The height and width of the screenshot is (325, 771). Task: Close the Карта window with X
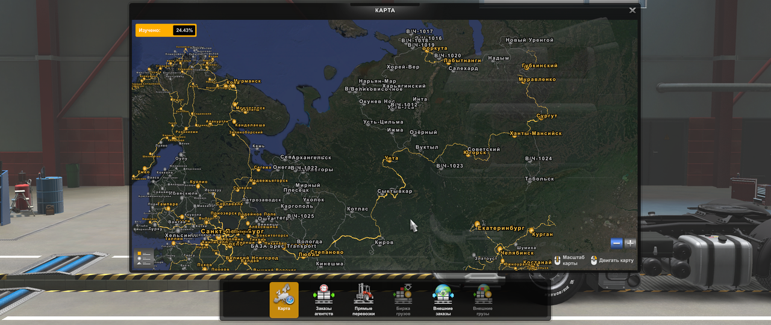(632, 10)
